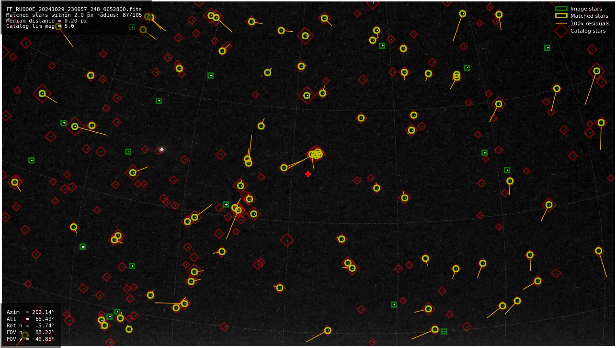Click the 'FOV h = 88.22°' value

tap(30, 332)
